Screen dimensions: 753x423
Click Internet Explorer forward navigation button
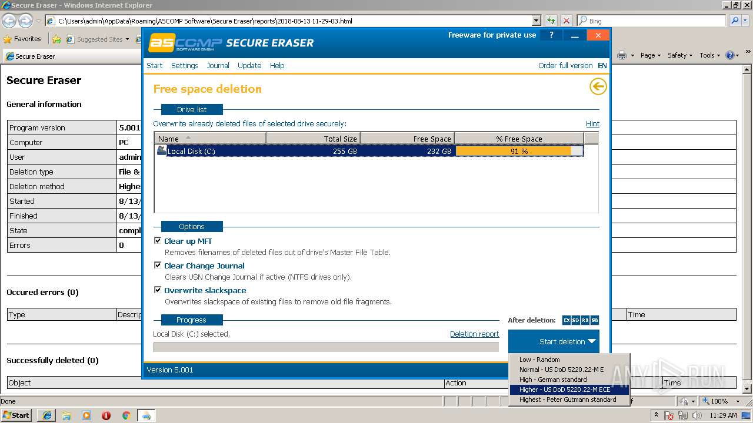25,21
